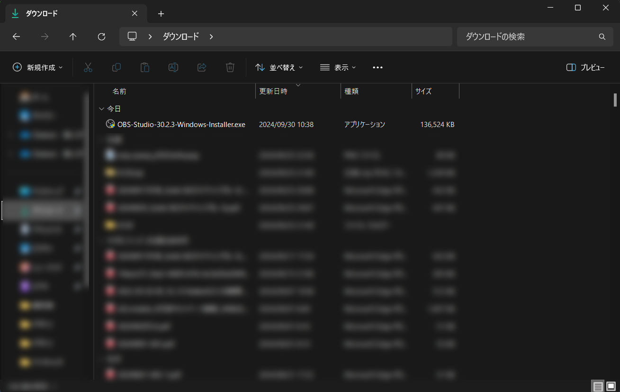Viewport: 620px width, 392px height.
Task: Click ダウンロード breadcrumb in address bar
Action: (181, 36)
